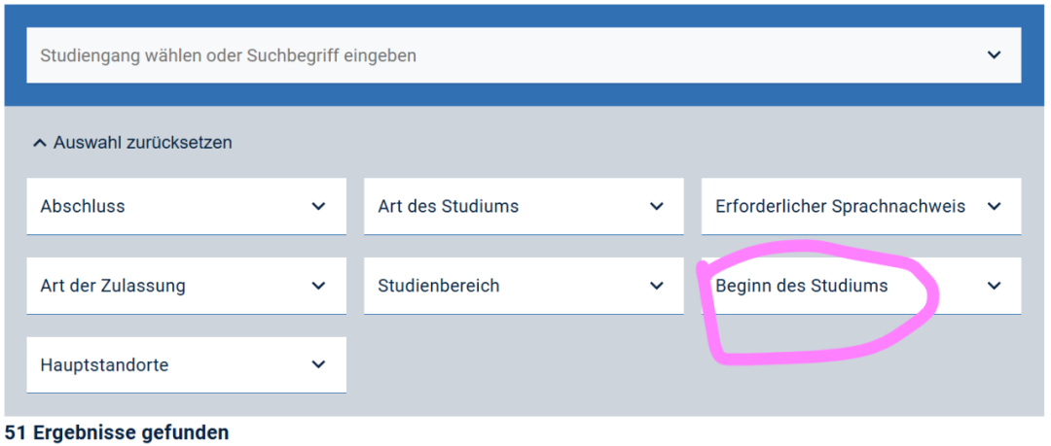Click the chevron arrow in the Abschluss box

click(318, 206)
